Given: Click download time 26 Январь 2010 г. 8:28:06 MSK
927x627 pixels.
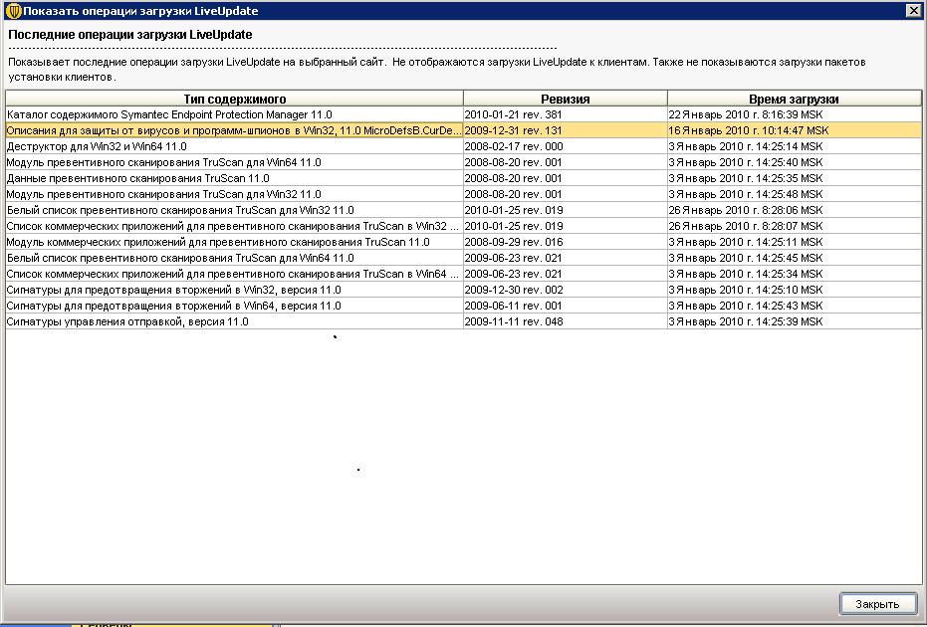Looking at the screenshot, I should [794, 210].
